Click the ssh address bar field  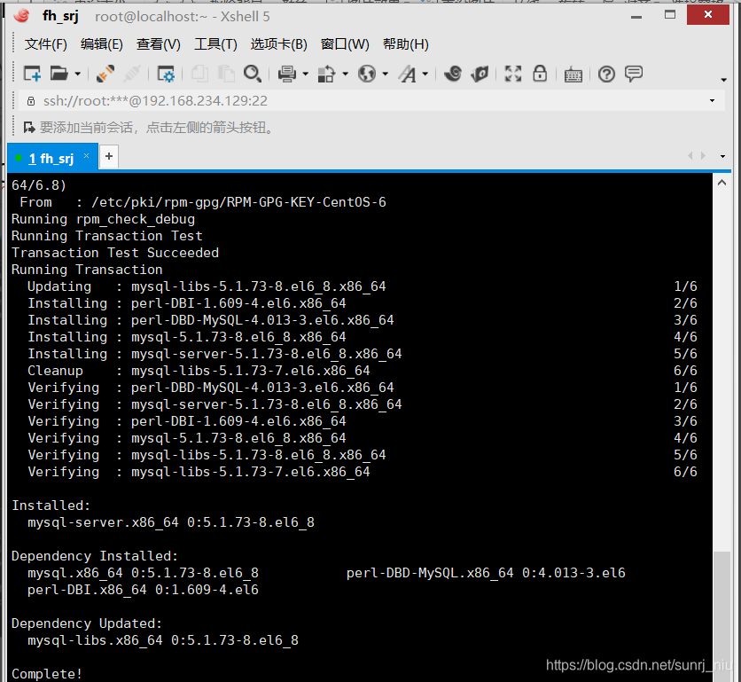click(x=371, y=101)
